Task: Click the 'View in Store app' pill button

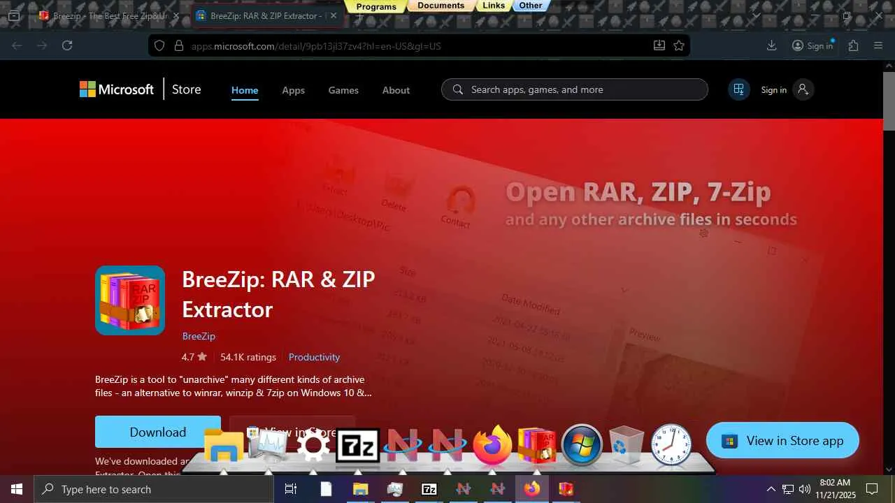Action: (782, 440)
